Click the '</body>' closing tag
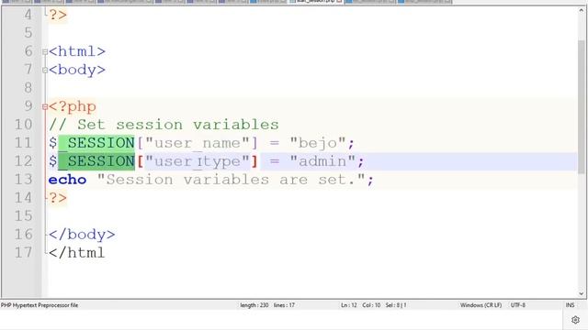588x330 pixels. coord(82,235)
